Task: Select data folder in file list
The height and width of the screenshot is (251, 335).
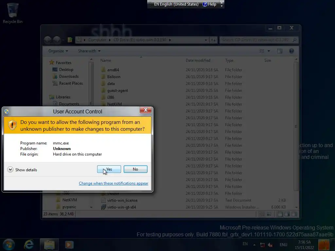Action: (111, 83)
